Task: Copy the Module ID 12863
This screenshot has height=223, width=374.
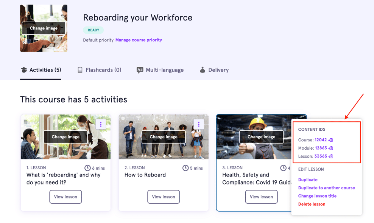Action: [331, 148]
